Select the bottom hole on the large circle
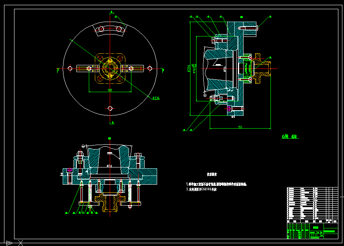The width and height of the screenshot is (344, 246). tap(110, 109)
